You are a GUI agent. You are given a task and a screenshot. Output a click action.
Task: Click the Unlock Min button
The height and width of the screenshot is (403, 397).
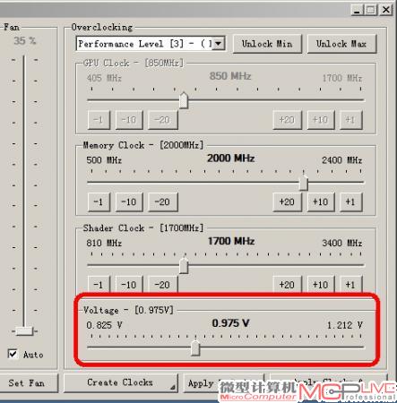tap(267, 44)
